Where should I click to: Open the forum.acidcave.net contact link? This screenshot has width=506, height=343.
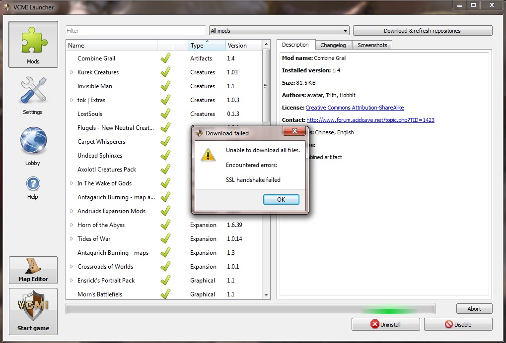(x=370, y=120)
